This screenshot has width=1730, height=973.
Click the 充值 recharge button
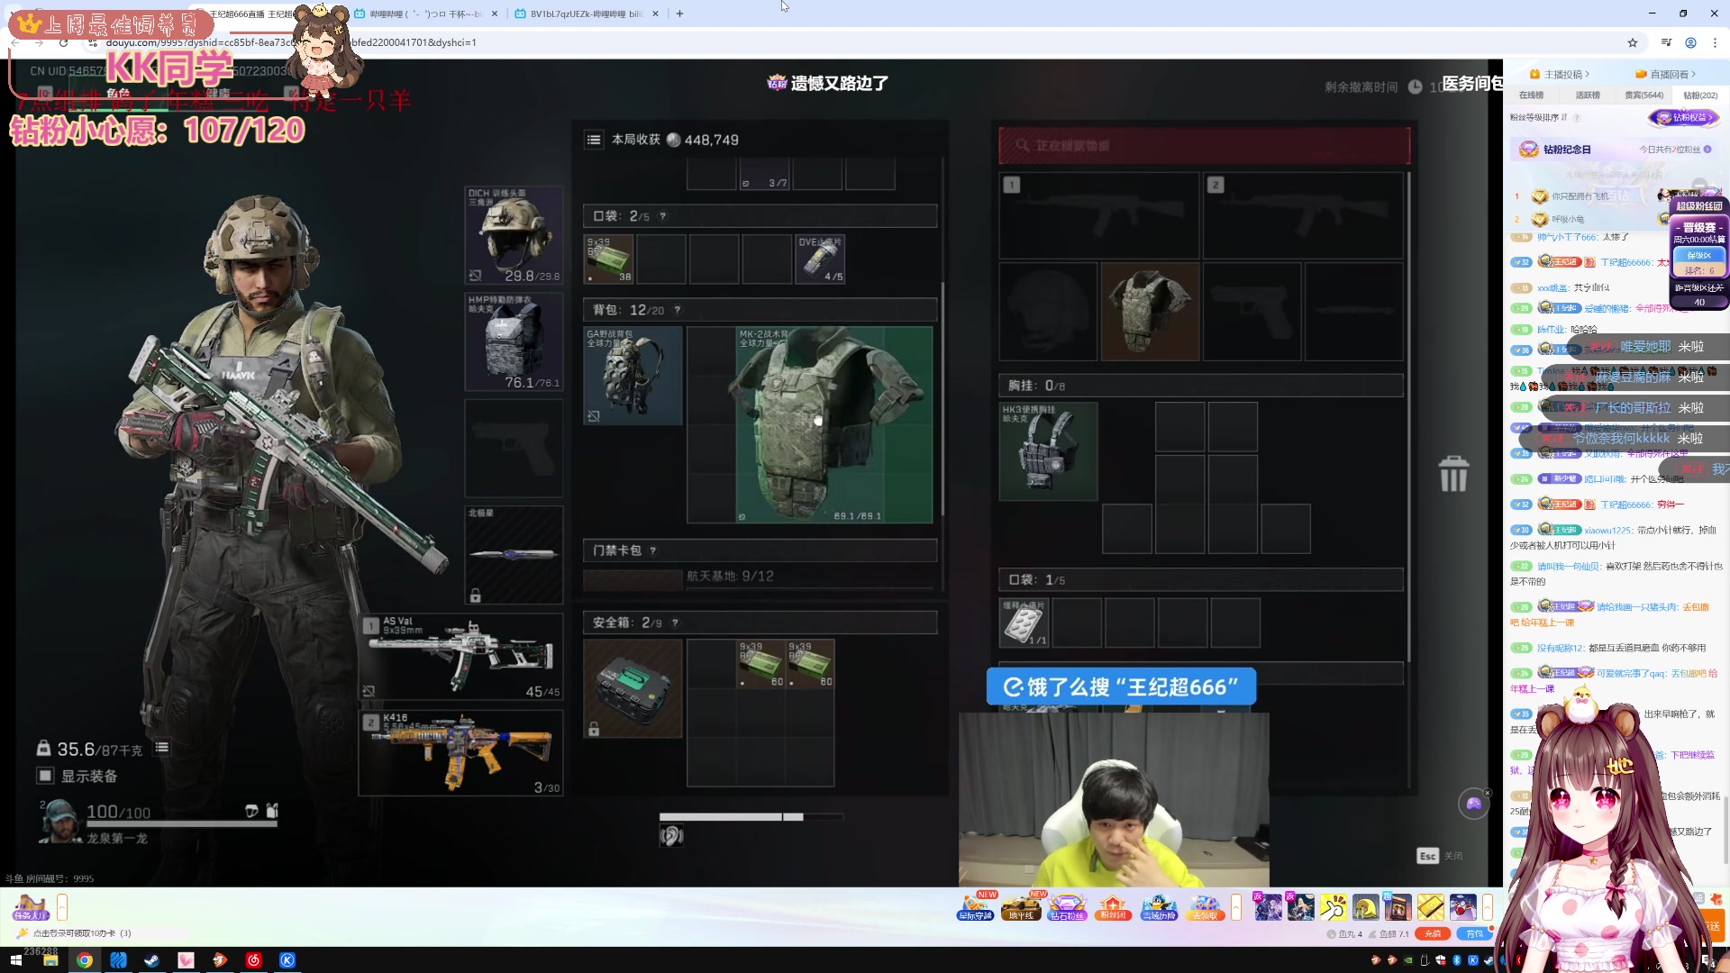tap(1433, 933)
